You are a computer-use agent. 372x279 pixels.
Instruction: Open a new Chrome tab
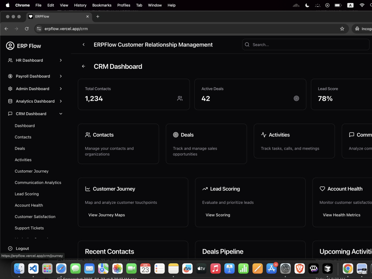98,17
